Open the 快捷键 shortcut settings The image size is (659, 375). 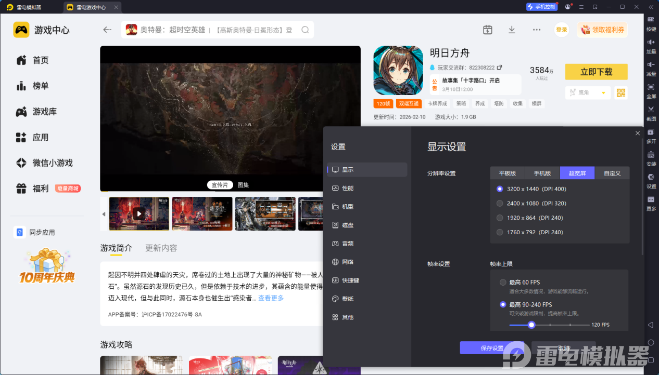coord(367,280)
